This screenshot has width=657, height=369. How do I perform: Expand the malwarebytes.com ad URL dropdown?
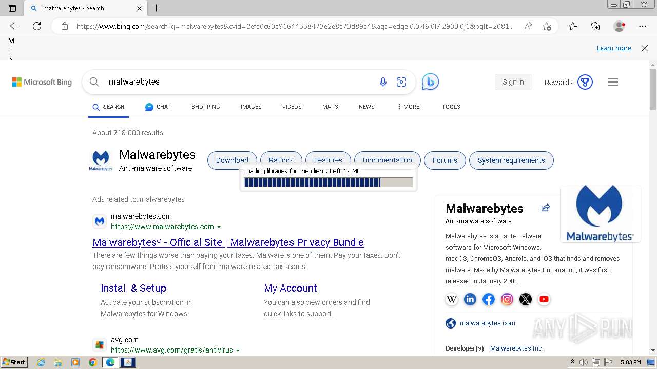[x=219, y=227]
